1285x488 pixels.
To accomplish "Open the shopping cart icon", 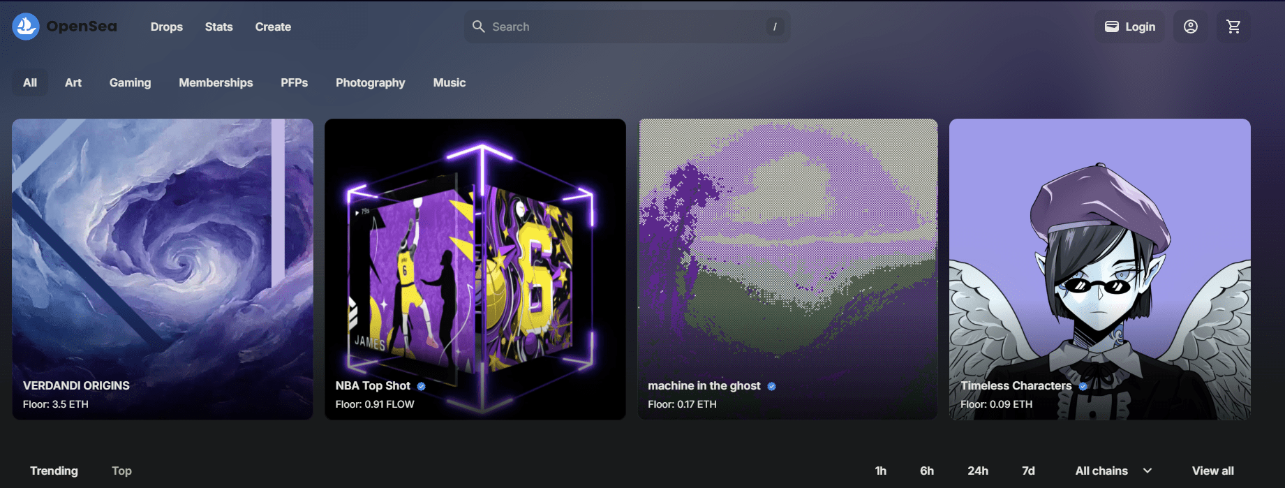I will 1233,27.
